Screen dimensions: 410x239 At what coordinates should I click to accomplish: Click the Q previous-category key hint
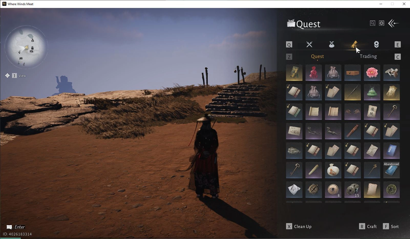[x=289, y=45]
